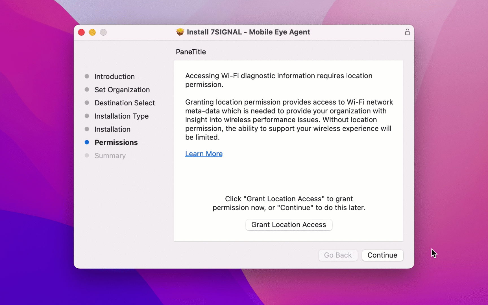Click the greyed-out zoom window button
Image resolution: width=488 pixels, height=305 pixels.
click(x=103, y=32)
